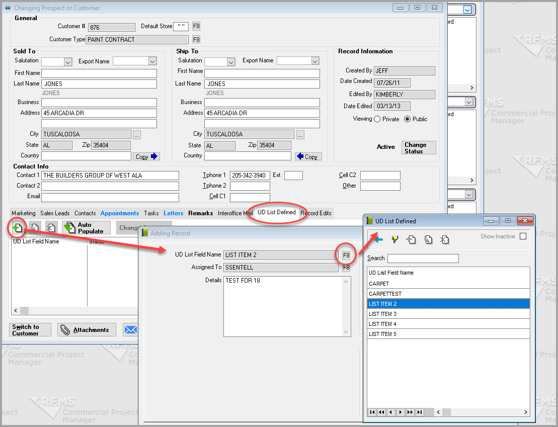Set Viewing to Private
The width and height of the screenshot is (558, 427).
[378, 119]
